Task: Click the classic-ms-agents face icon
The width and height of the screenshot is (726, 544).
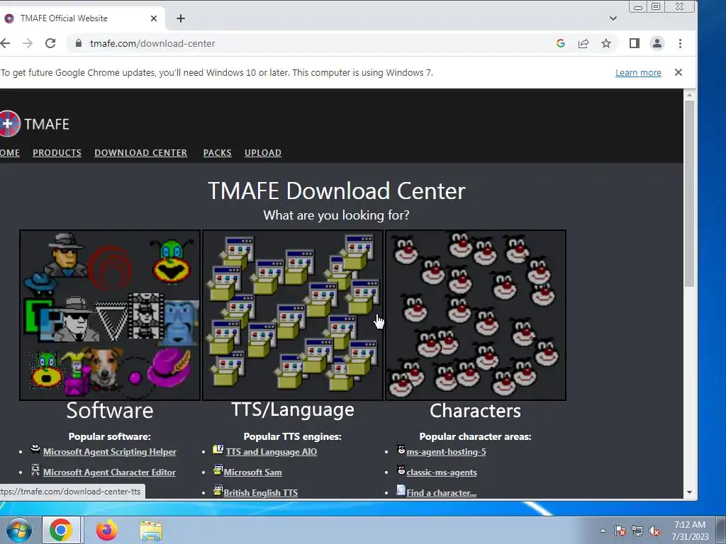Action: pos(401,470)
